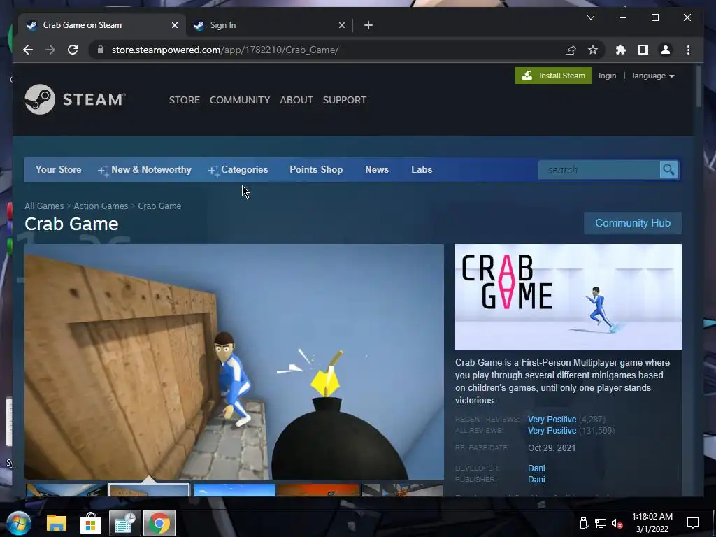
Task: Close the Sign In tab
Action: point(341,26)
